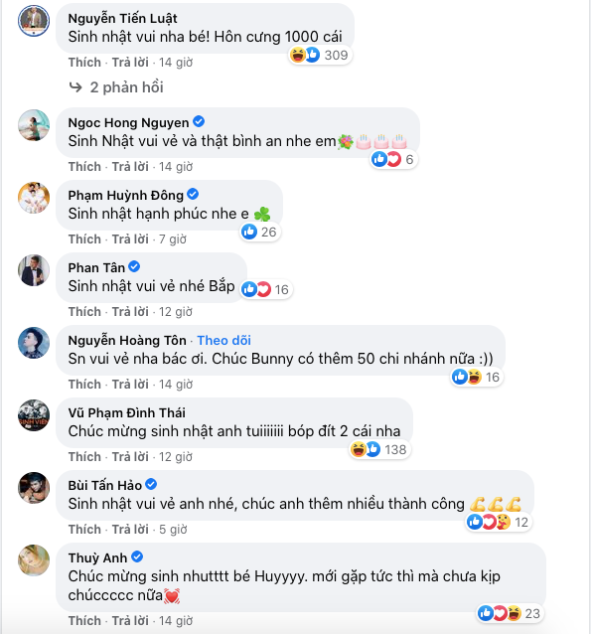
Task: Click verified badge next to Phan Tân
Action: pos(134,266)
